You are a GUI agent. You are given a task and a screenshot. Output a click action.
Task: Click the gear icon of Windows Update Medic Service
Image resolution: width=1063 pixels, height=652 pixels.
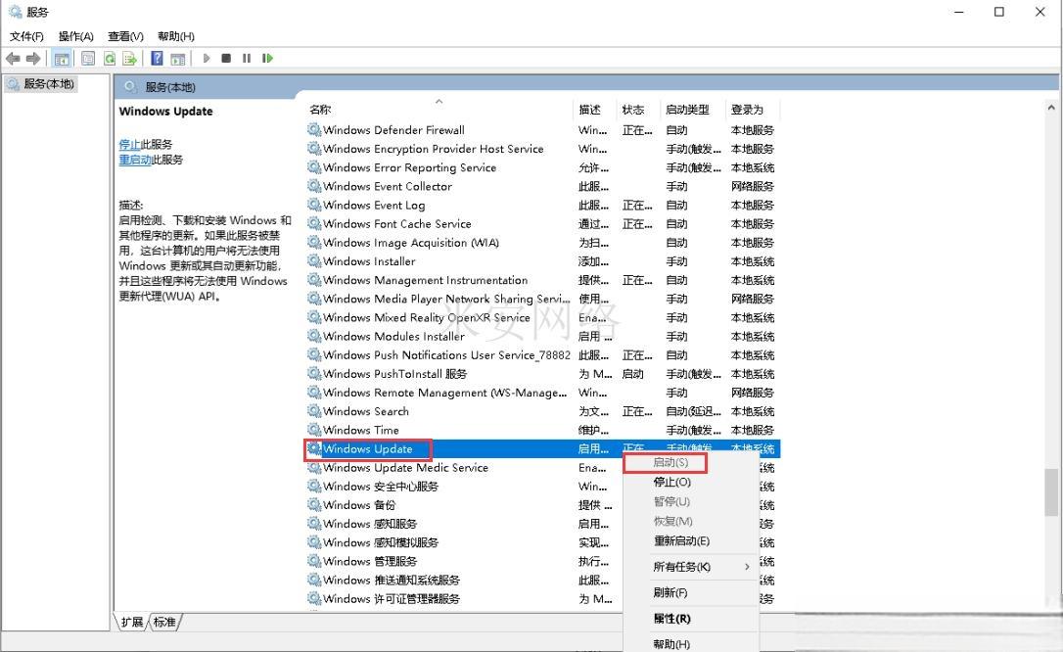click(x=314, y=467)
